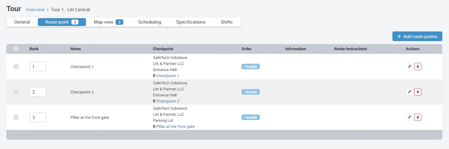The height and width of the screenshot is (149, 449).
Task: Edit the Checkpoint 1 route point
Action: (409, 66)
